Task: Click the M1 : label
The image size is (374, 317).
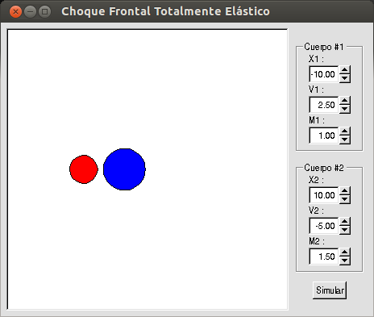Action: click(x=317, y=120)
